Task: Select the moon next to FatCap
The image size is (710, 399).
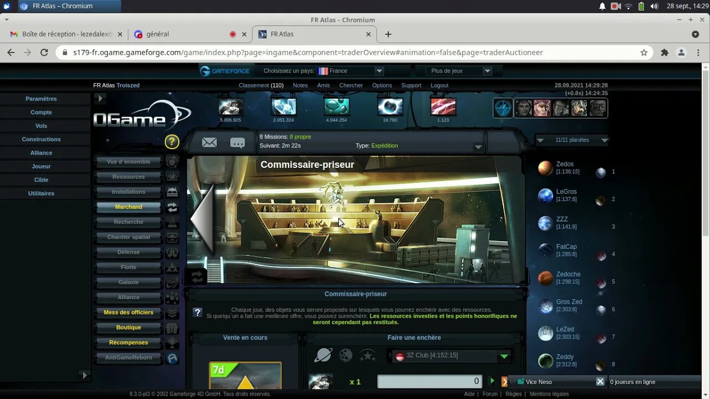Action: [x=601, y=255]
